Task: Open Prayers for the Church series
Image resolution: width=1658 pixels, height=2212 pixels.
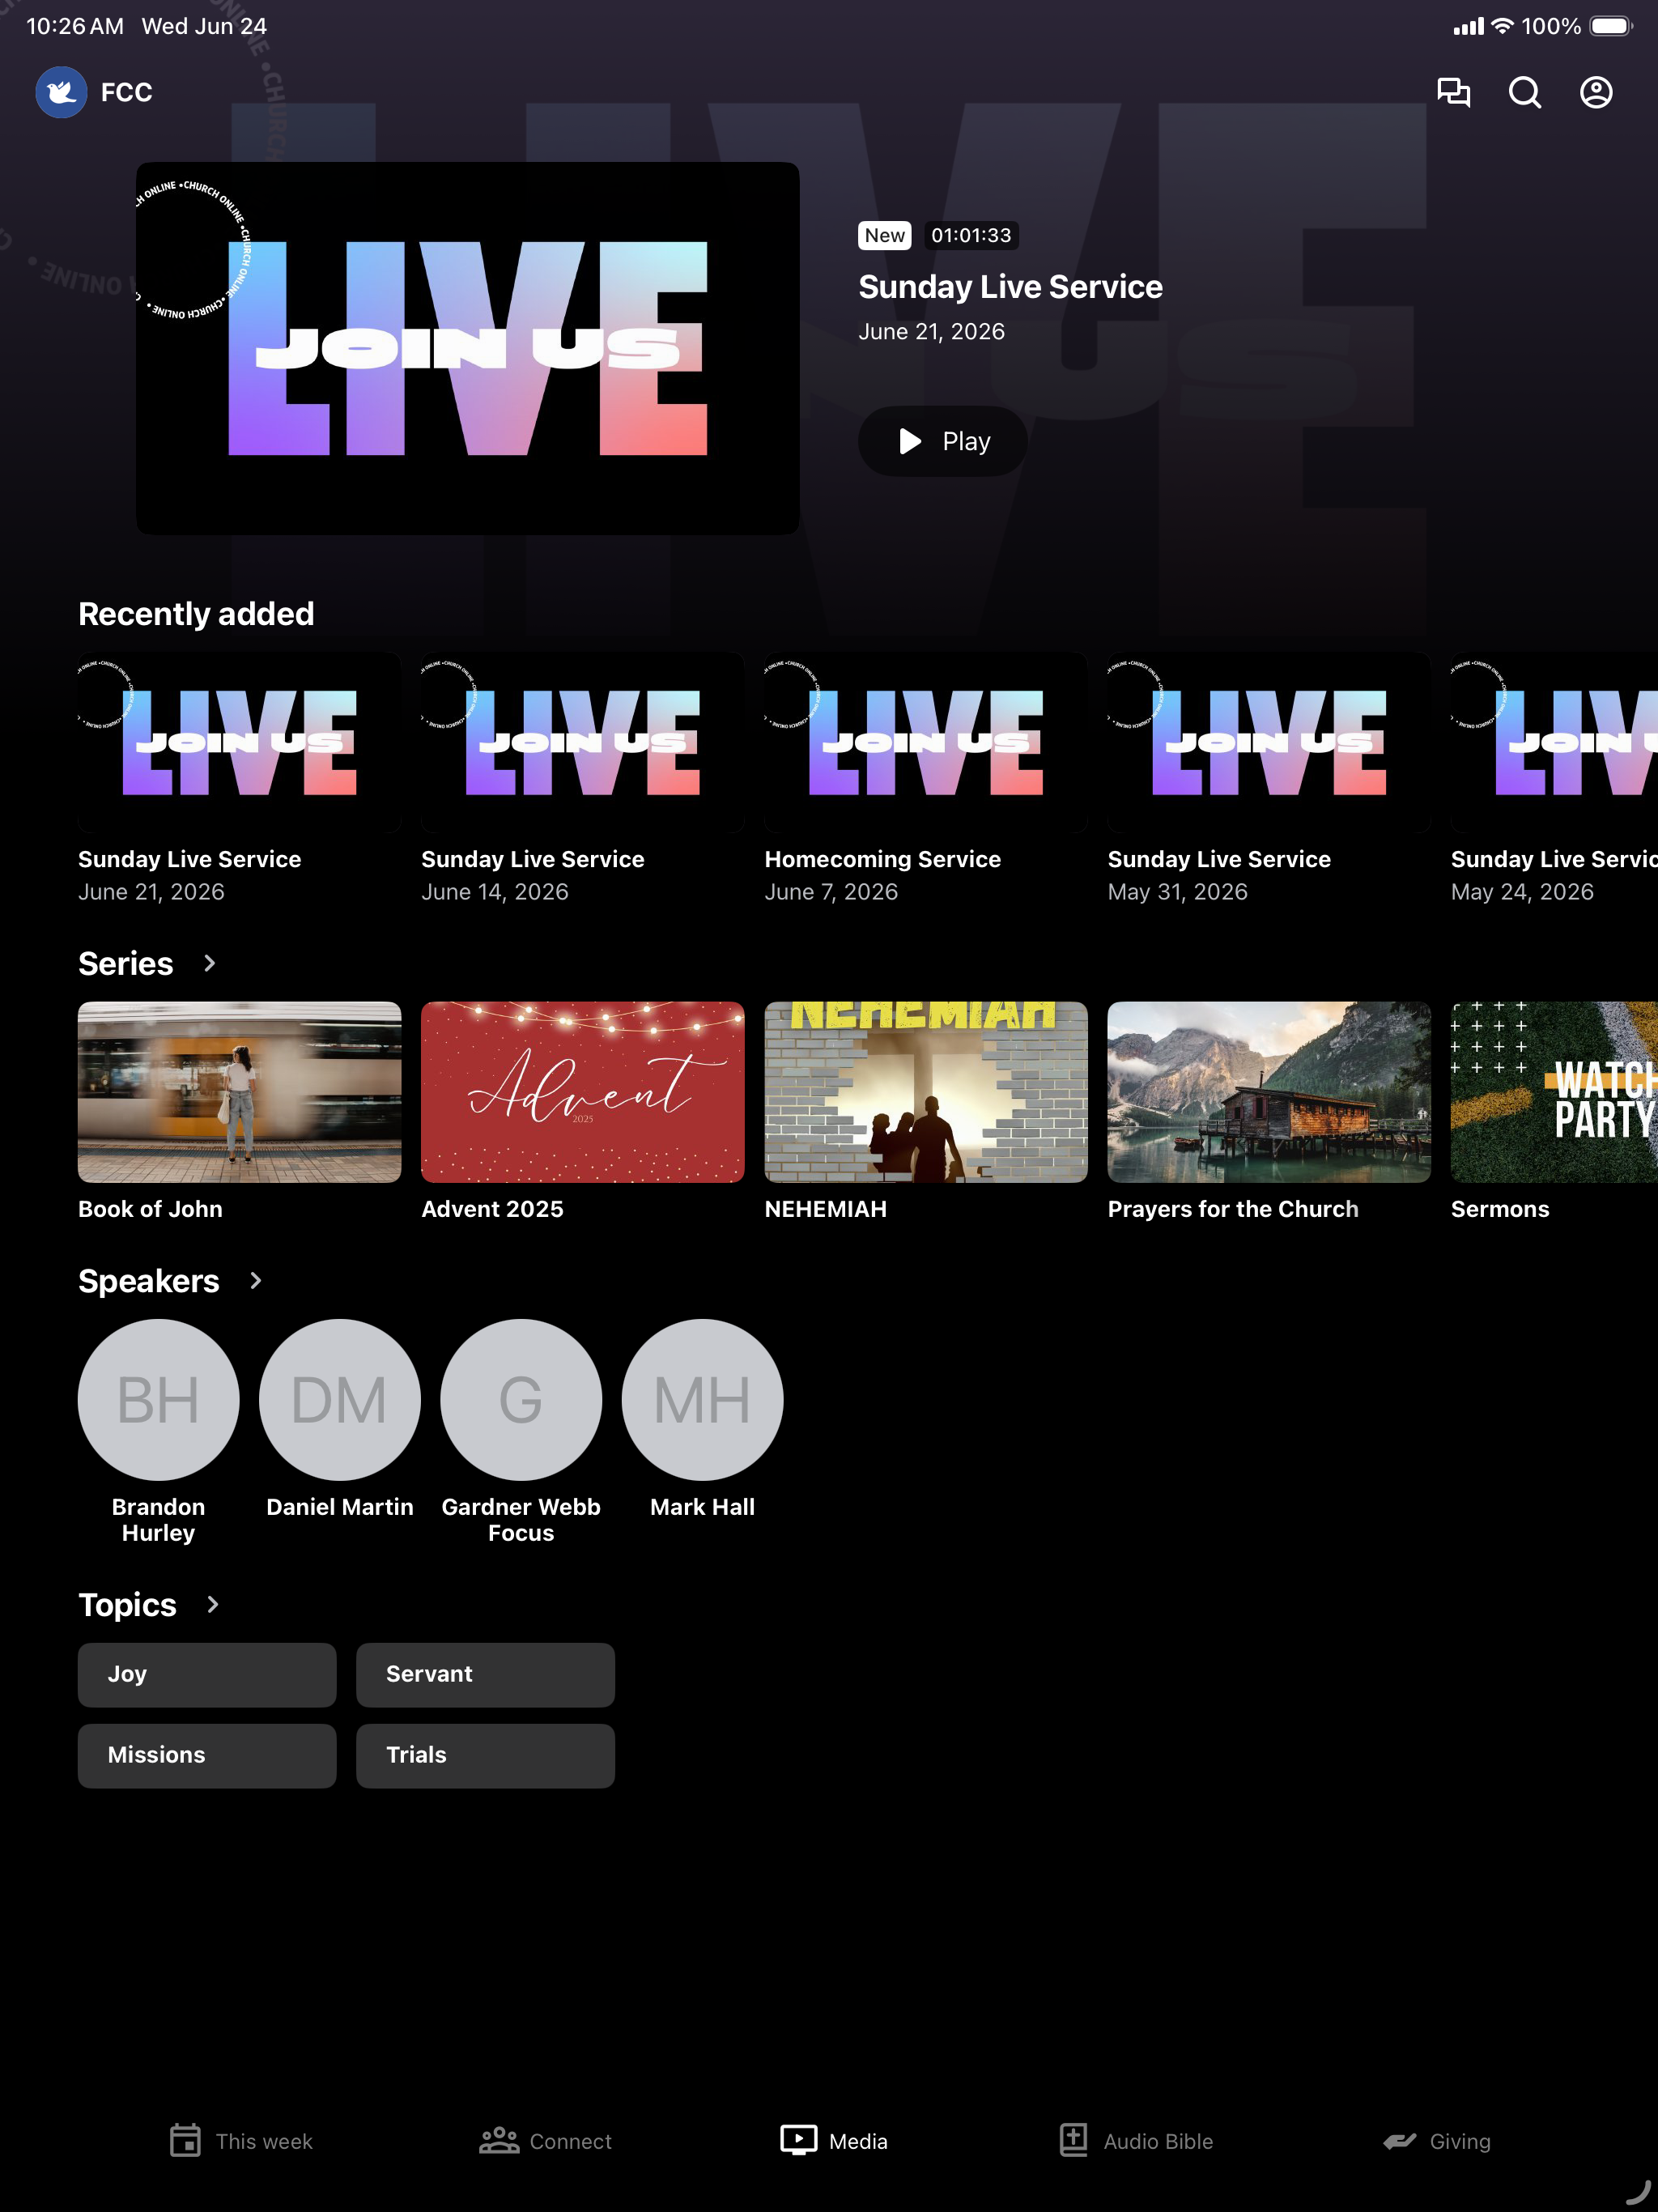Action: click(x=1268, y=1092)
